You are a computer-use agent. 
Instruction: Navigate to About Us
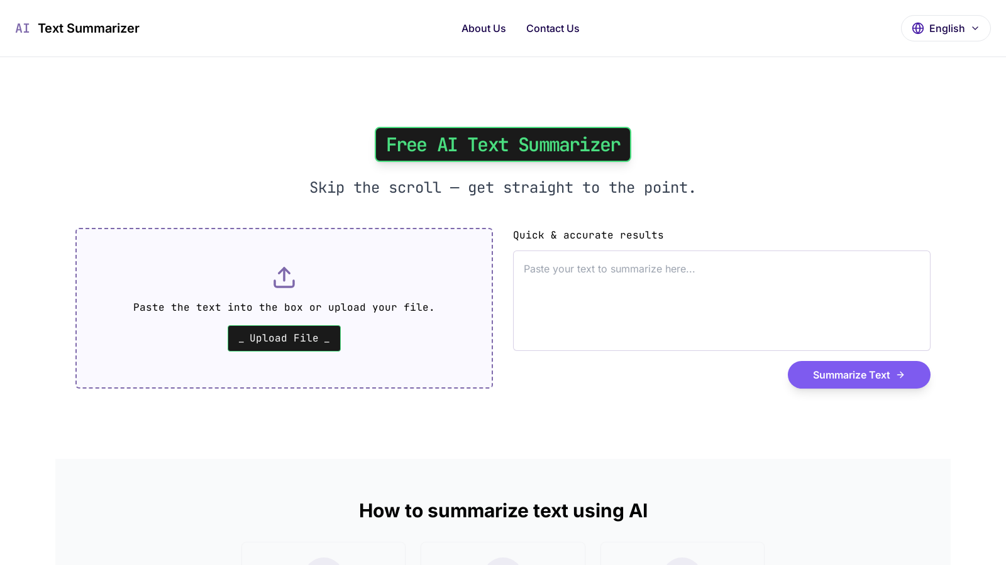point(484,28)
